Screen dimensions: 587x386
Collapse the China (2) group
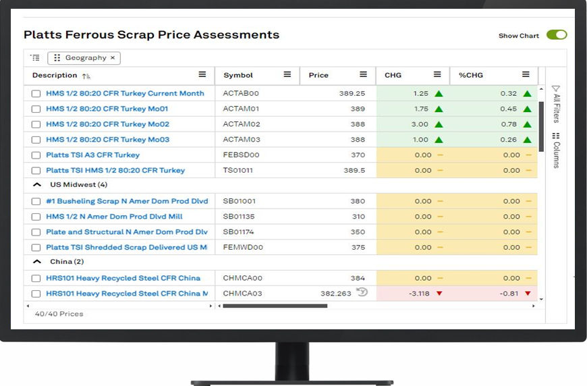coord(37,262)
